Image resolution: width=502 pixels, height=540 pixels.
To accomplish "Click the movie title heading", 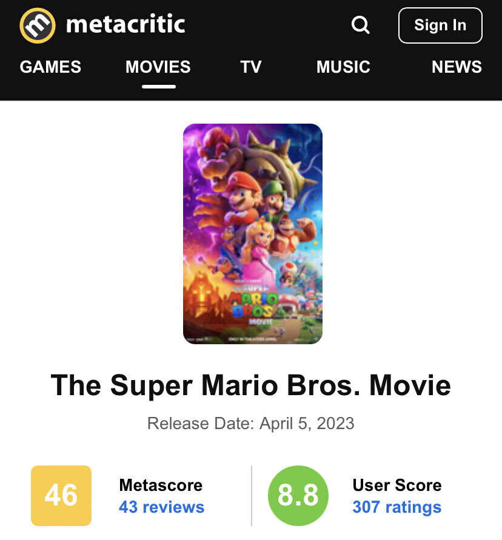I will point(251,385).
